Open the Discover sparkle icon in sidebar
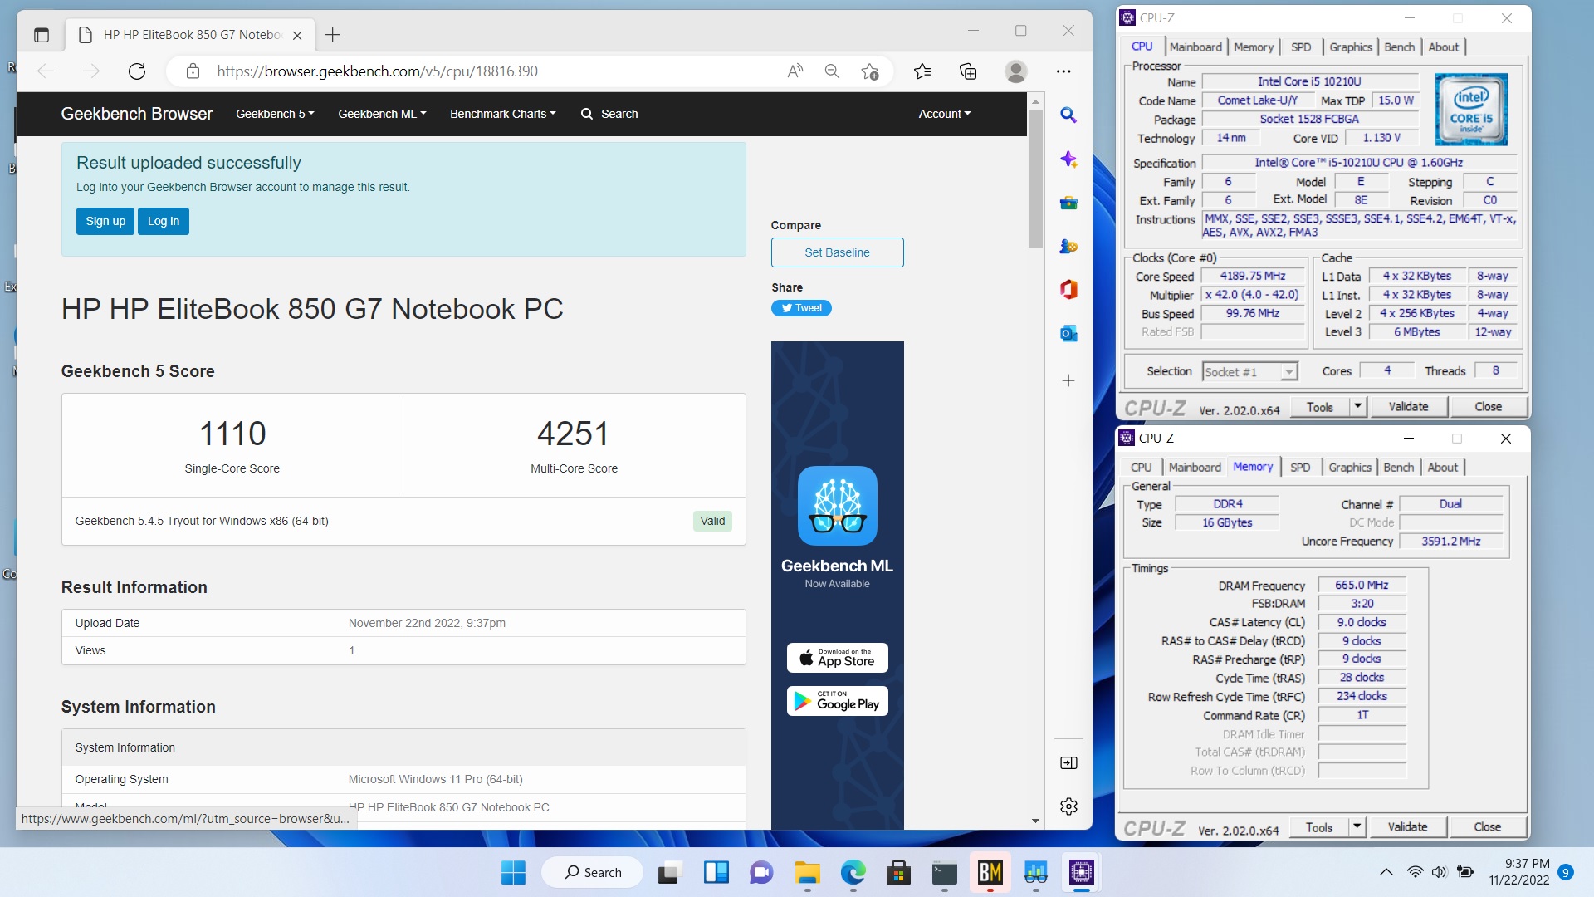1594x897 pixels. click(x=1068, y=159)
